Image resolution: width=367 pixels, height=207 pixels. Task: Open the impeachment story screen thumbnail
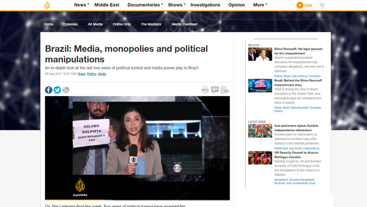tap(260, 85)
